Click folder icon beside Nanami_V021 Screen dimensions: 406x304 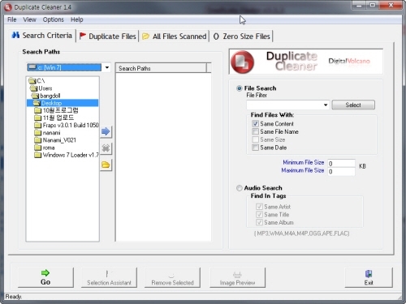pyautogui.click(x=38, y=140)
